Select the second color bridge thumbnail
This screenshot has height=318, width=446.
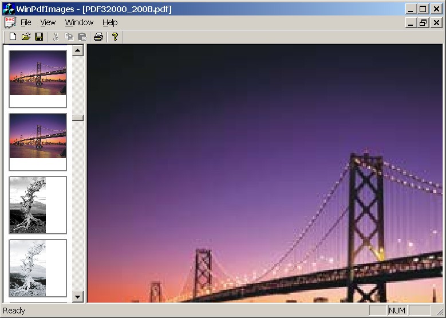[38, 142]
